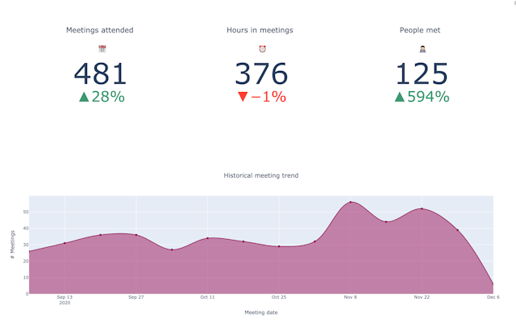Click the Dec 6 label on x-axis
Screen dimensions: 516x323
pos(493,297)
